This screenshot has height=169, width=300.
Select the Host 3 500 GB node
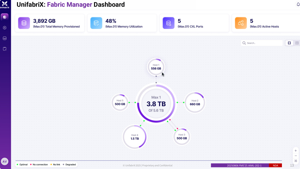(x=182, y=137)
